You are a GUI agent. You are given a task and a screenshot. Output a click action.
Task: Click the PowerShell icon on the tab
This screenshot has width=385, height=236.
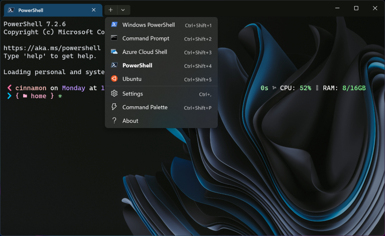tap(11, 10)
